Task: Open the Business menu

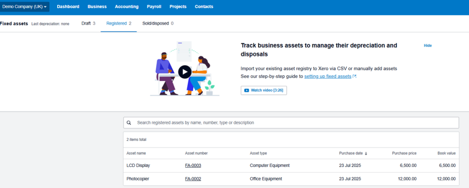Action: click(97, 7)
